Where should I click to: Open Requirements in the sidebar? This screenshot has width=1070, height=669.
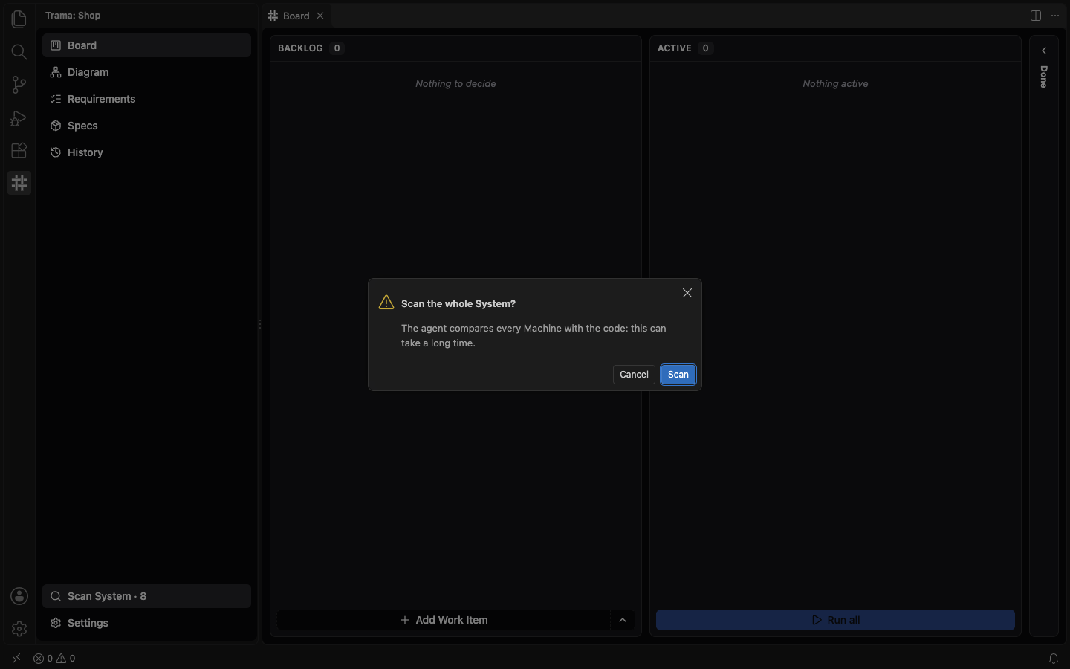click(x=146, y=99)
